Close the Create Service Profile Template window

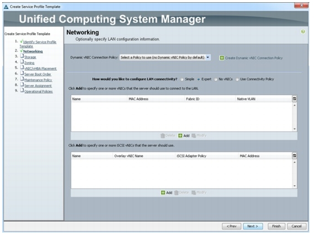coord(301,5)
